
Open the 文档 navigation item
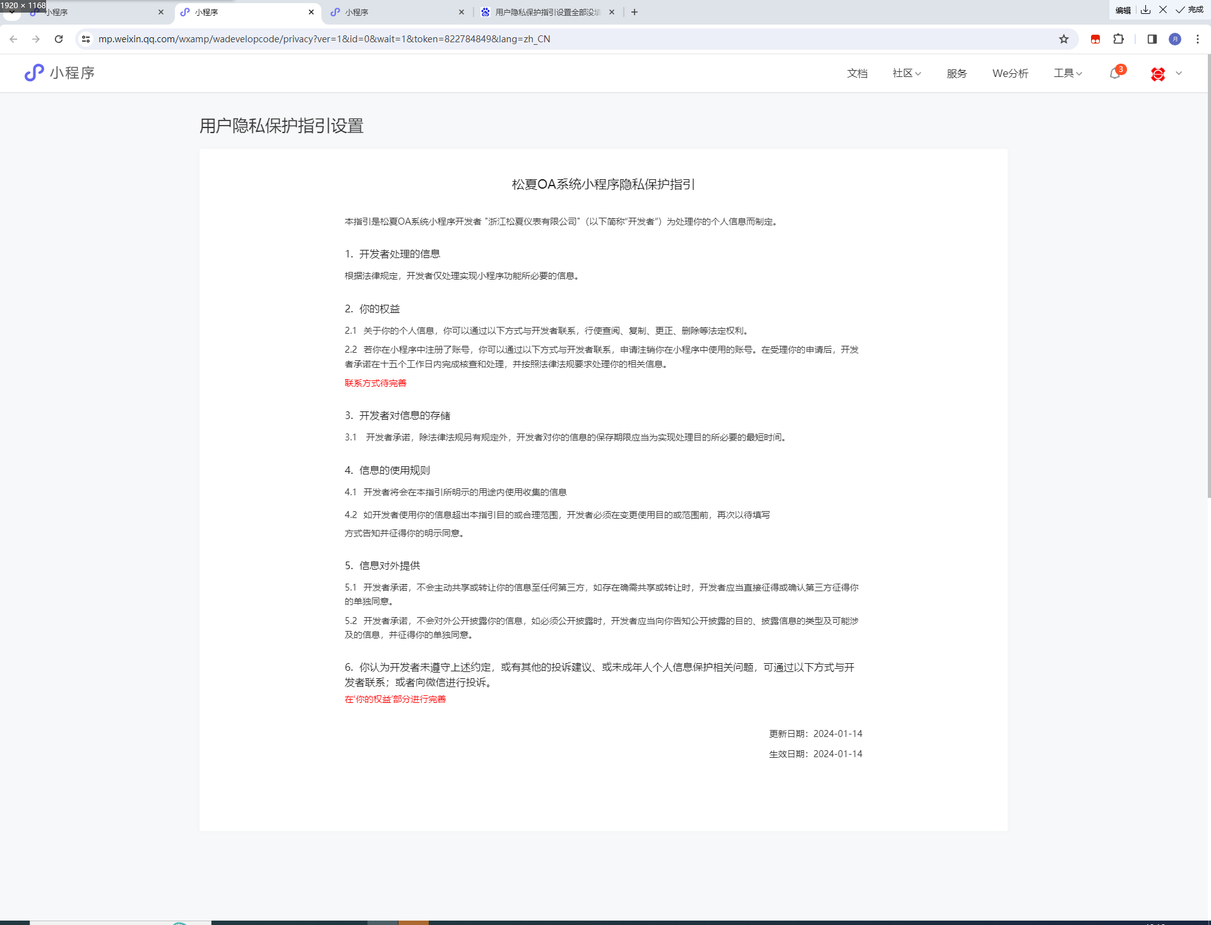click(x=857, y=73)
